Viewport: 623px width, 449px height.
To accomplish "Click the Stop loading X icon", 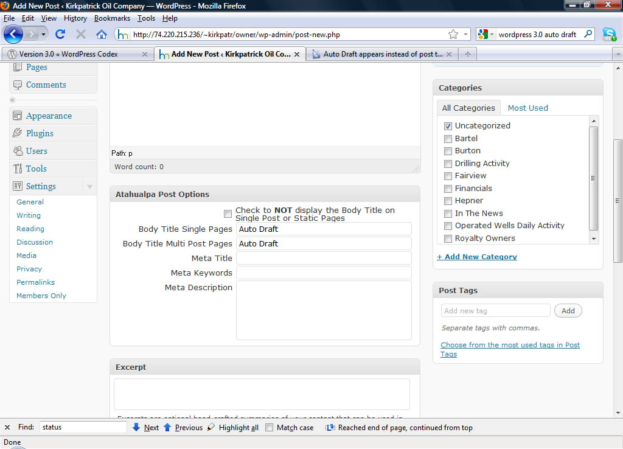I will click(x=81, y=35).
